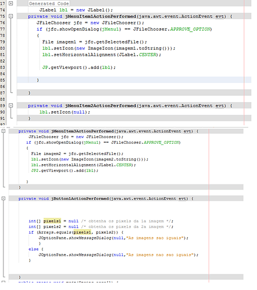
Task: Collapse jMenuItem1ActionPerformed method fold icon
Action: [11, 16]
